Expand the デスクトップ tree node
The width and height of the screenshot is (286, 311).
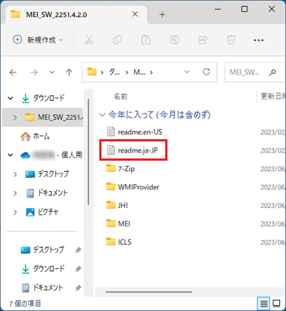click(15, 174)
